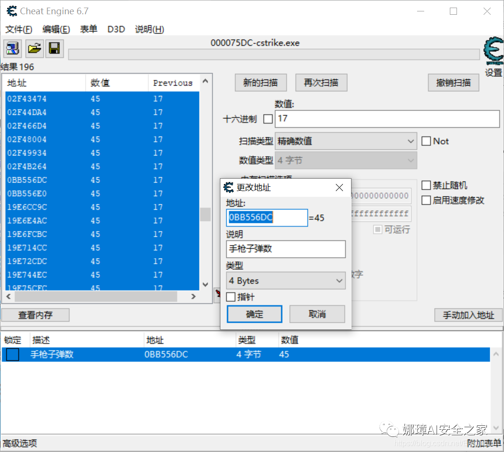504x452 pixels.
Task: Sort results by 地址 column header
Action: [45, 83]
